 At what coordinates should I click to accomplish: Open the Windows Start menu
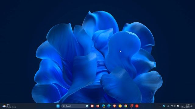[x=58, y=106]
